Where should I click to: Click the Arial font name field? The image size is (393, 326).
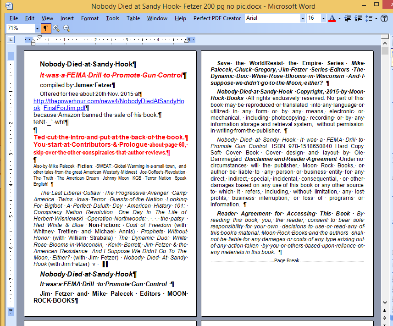pyautogui.click(x=273, y=18)
